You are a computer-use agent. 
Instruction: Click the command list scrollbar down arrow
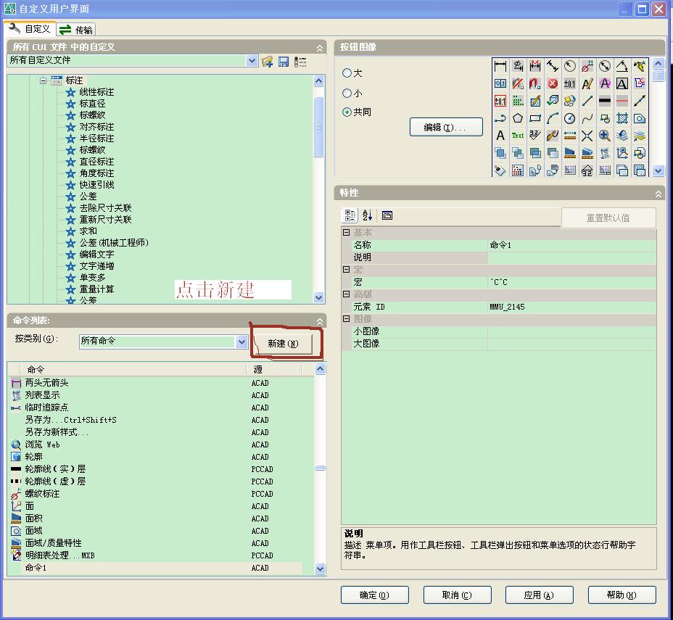pos(321,569)
